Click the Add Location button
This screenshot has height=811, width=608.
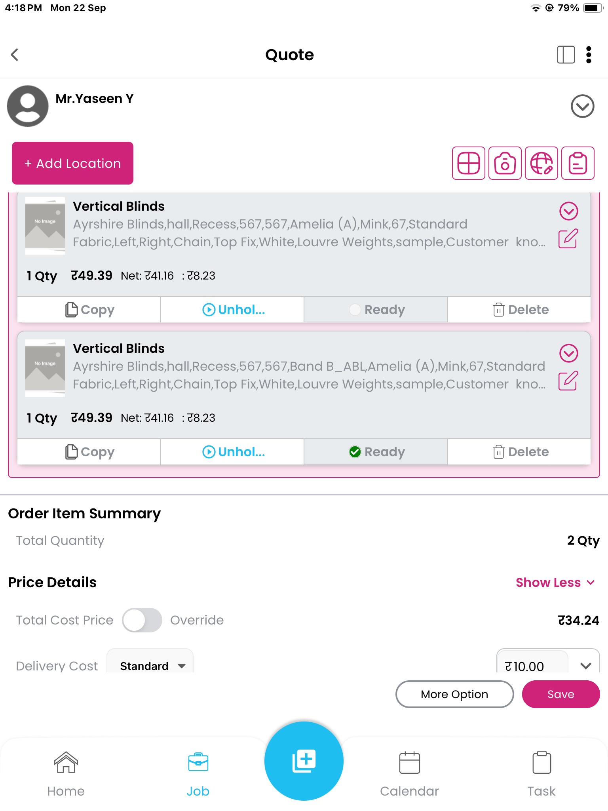pos(72,163)
